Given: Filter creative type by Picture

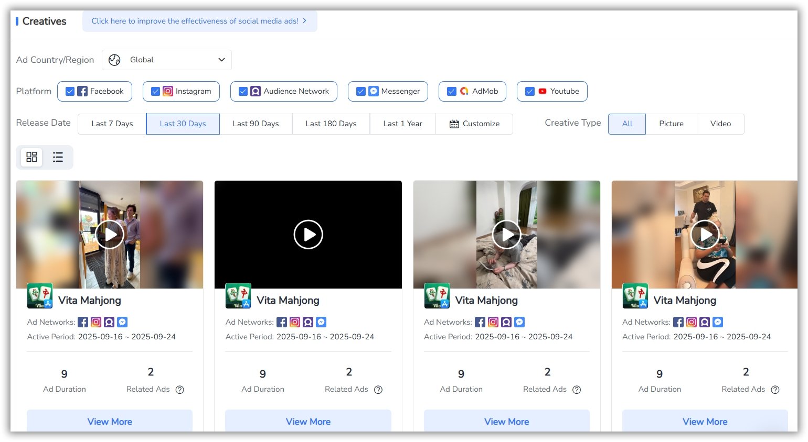Looking at the screenshot, I should pyautogui.click(x=671, y=124).
